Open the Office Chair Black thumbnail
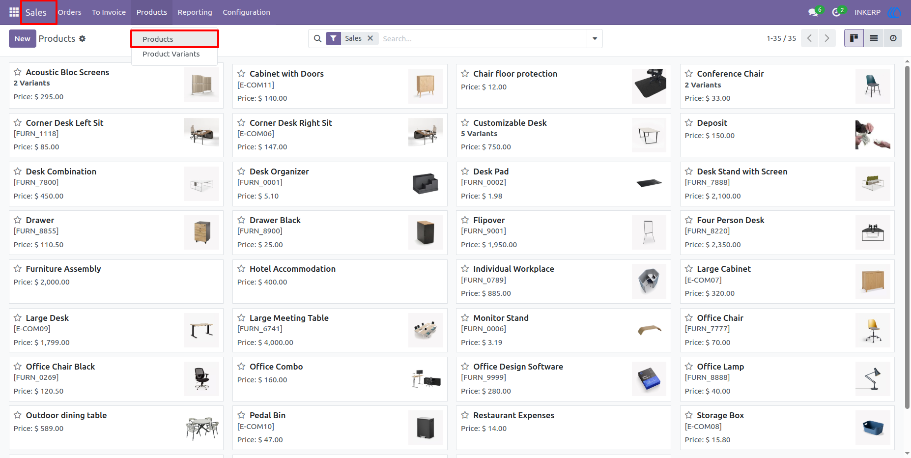The width and height of the screenshot is (911, 458). pos(201,379)
